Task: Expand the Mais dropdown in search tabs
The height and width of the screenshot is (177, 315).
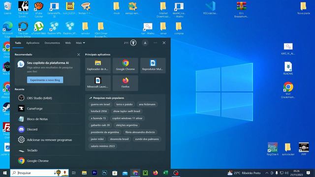Action: [x=80, y=43]
